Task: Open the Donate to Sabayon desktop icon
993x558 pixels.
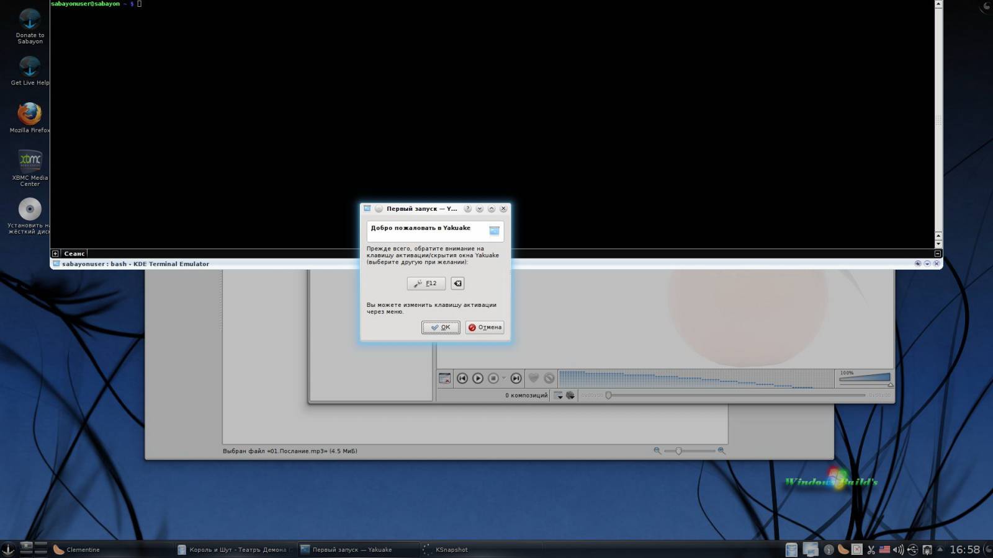Action: (30, 26)
